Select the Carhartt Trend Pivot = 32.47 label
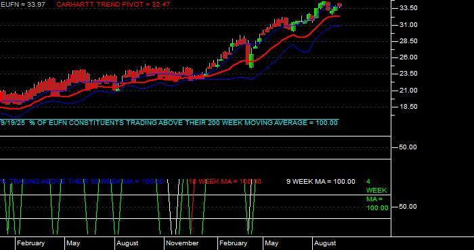The image size is (474, 250). [113, 5]
